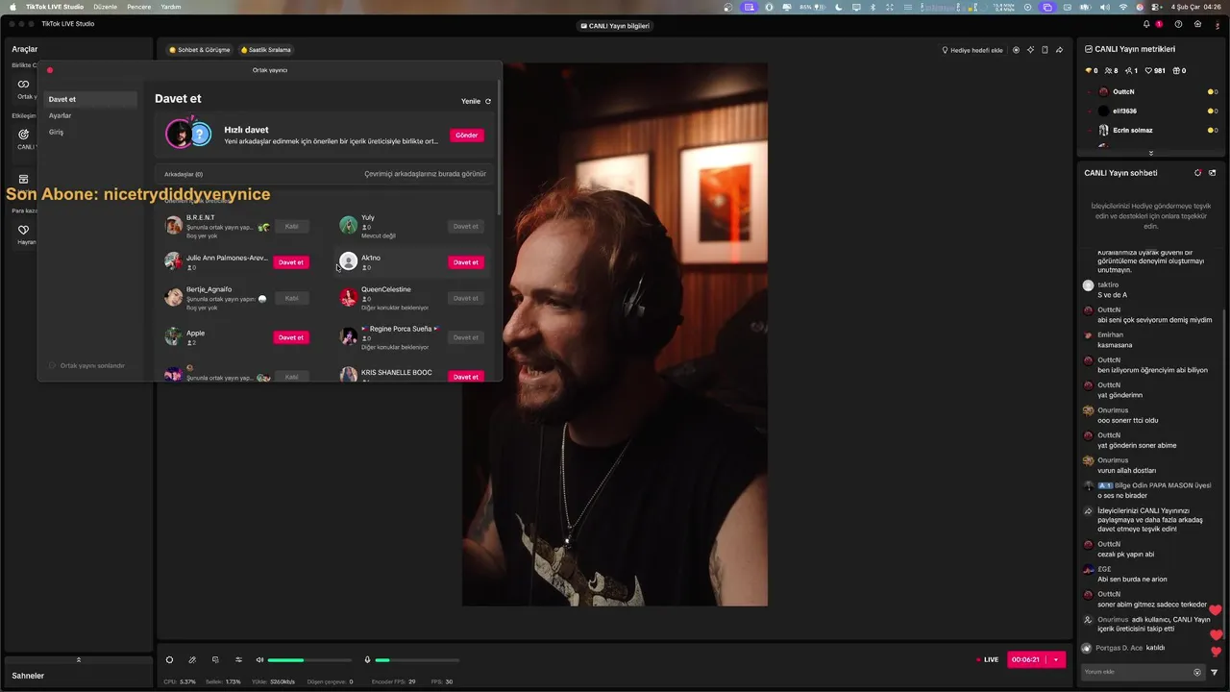
Task: Click the CANLI Yayın metrikleri chart icon
Action: [1088, 49]
